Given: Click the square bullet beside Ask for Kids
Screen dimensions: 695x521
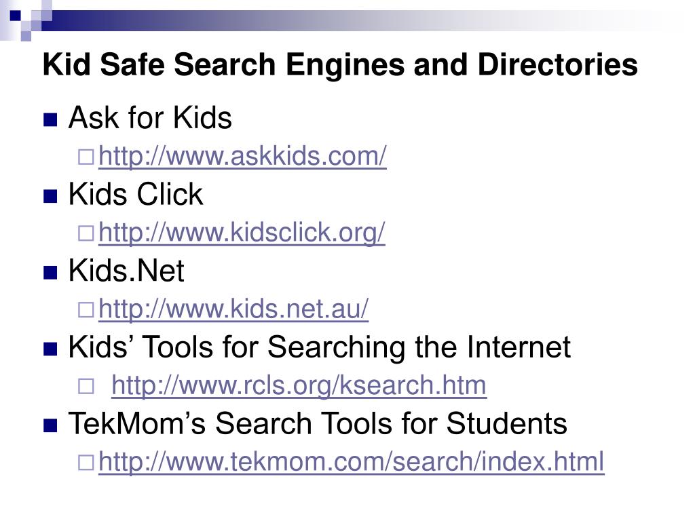Looking at the screenshot, I should pos(50,120).
